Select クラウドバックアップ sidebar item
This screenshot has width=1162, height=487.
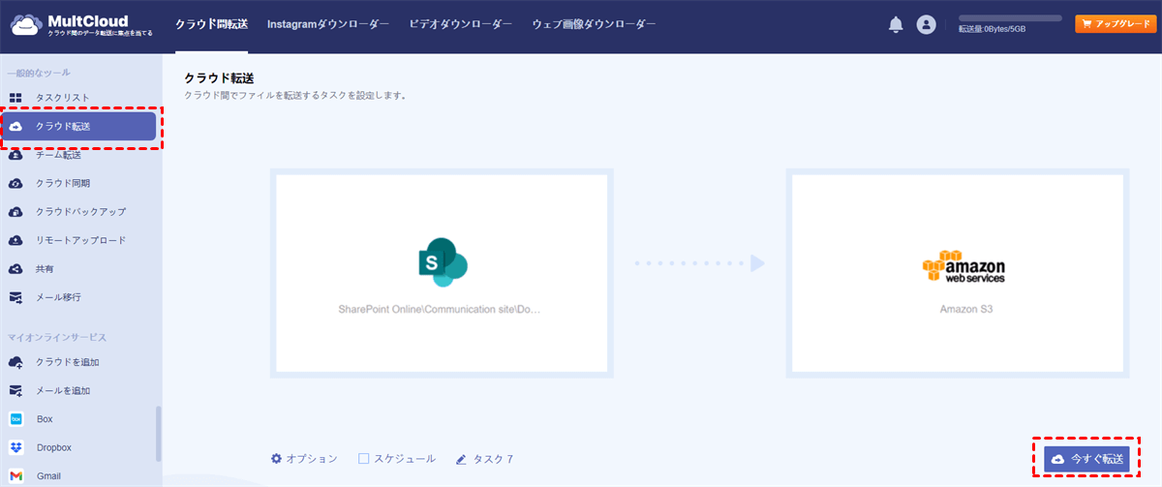click(79, 211)
